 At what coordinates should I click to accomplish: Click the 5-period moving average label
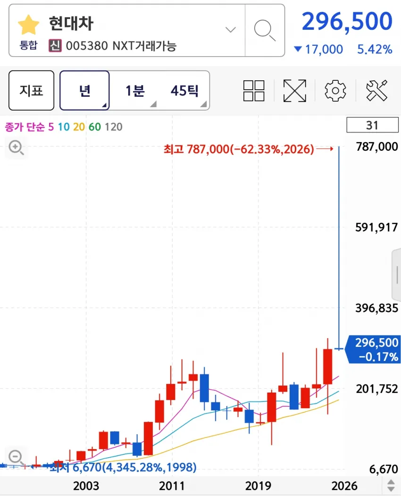click(x=51, y=127)
